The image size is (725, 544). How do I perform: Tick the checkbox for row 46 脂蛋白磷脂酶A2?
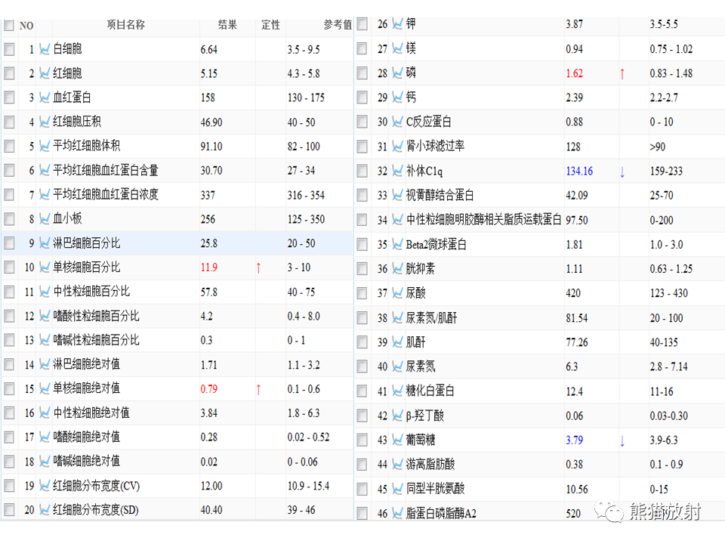362,513
